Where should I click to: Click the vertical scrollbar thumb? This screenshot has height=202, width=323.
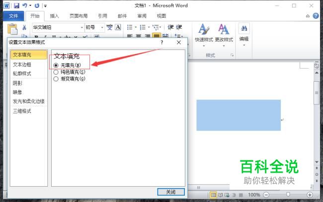click(317, 93)
